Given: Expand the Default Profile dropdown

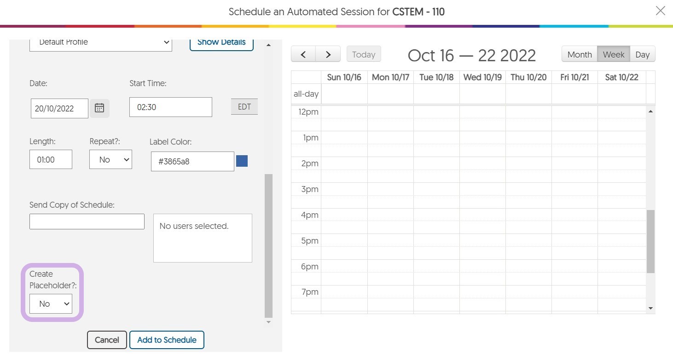Looking at the screenshot, I should click(x=100, y=43).
